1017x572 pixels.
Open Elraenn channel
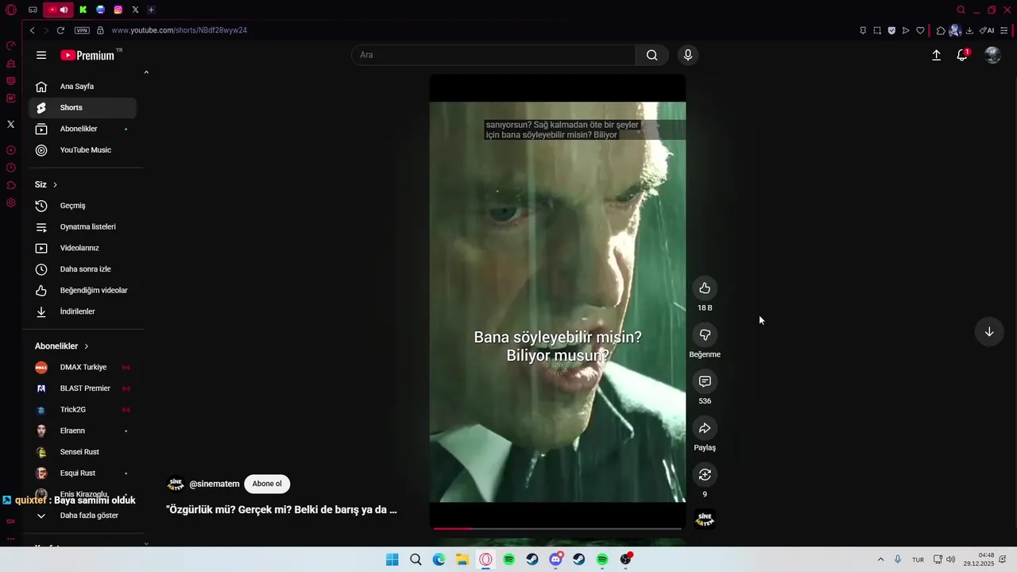click(x=83, y=431)
